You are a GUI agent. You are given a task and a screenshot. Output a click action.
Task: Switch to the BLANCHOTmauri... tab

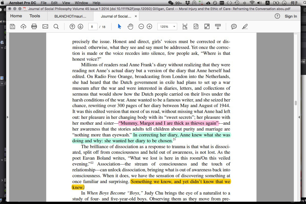(70, 16)
